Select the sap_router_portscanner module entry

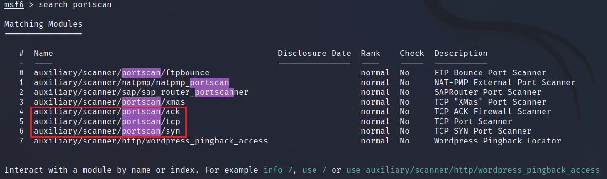click(x=141, y=92)
